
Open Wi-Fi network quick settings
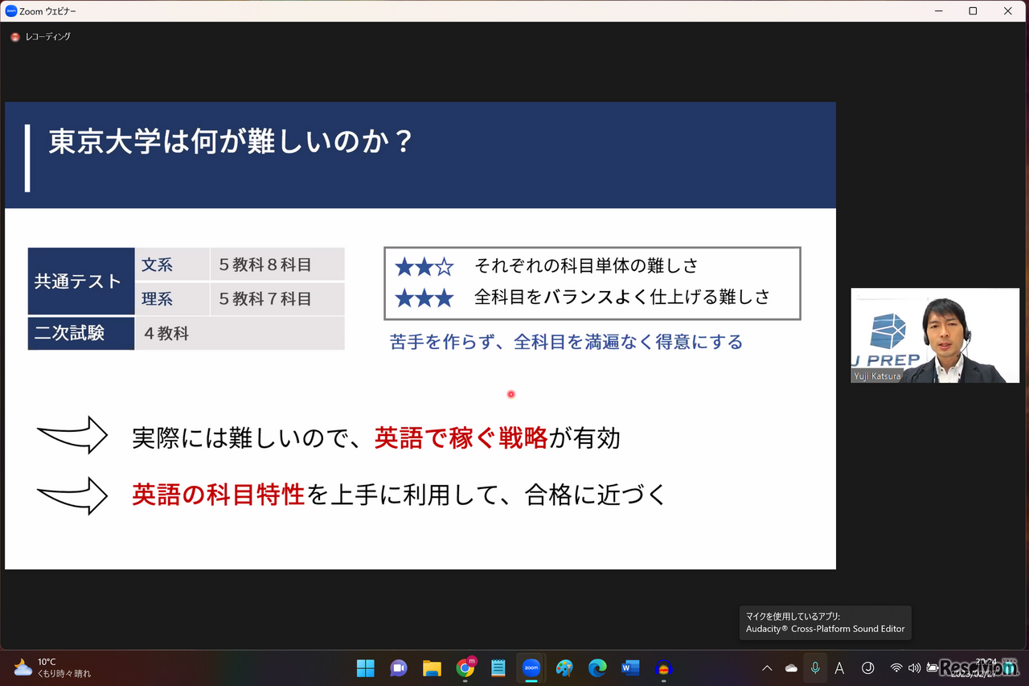coord(896,668)
